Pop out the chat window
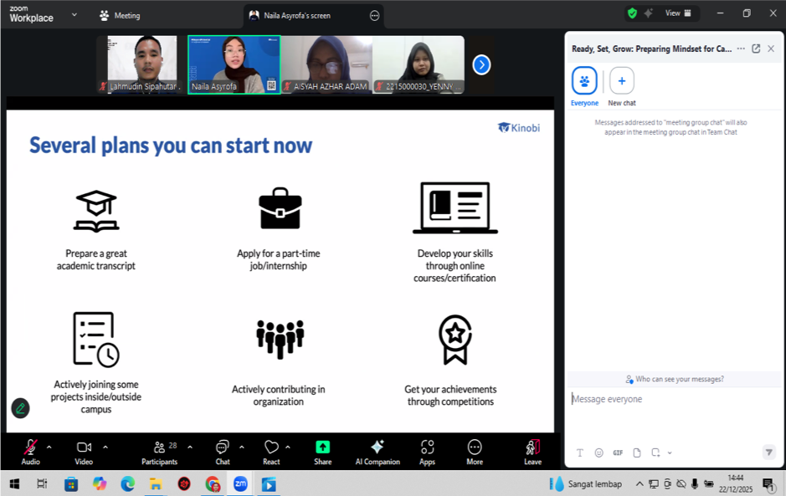Screen dimensions: 786x496 coord(756,49)
